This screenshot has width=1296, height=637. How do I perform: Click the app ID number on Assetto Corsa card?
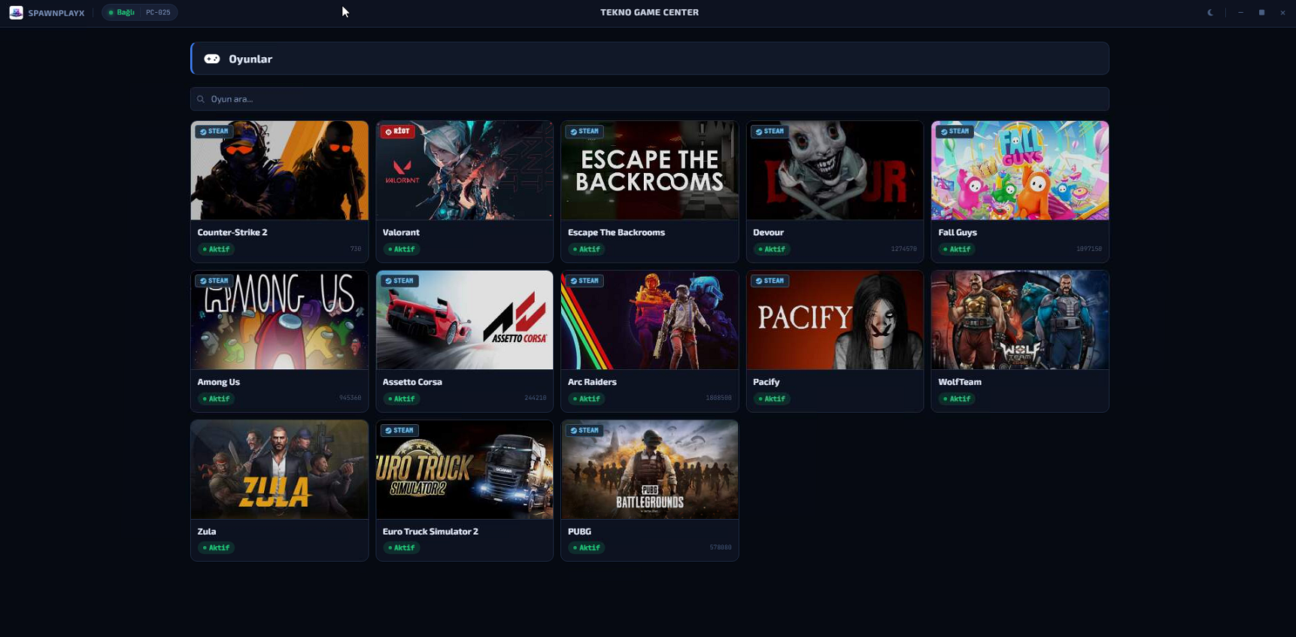(x=535, y=398)
